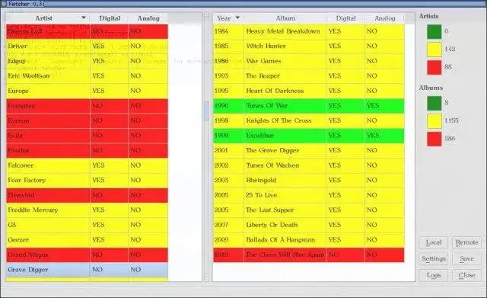The width and height of the screenshot is (487, 298).
Task: Click album table Analog column header
Action: coord(384,18)
